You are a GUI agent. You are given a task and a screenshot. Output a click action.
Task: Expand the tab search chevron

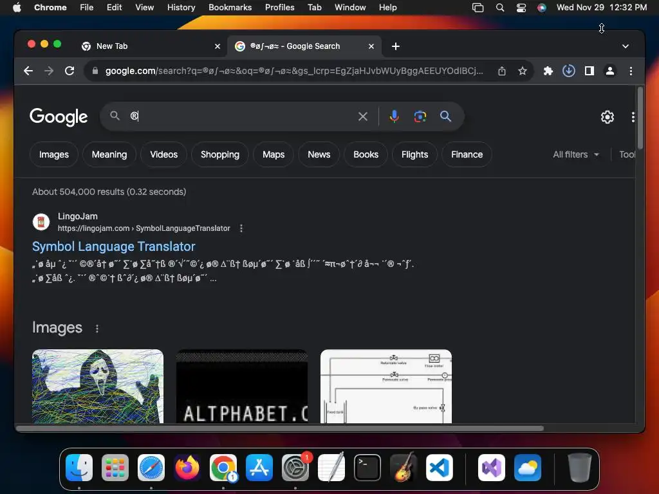click(626, 46)
